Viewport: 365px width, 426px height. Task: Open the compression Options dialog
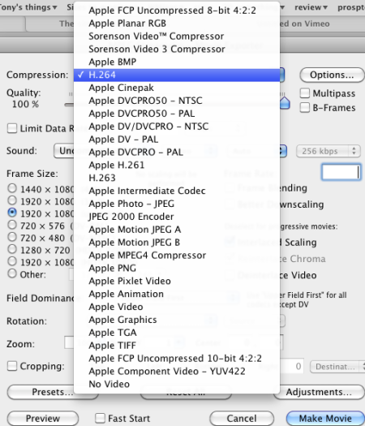[x=332, y=75]
